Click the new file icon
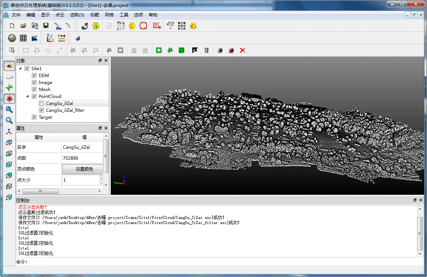 [12, 26]
